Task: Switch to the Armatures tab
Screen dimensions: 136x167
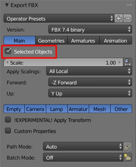Action: (x=84, y=40)
